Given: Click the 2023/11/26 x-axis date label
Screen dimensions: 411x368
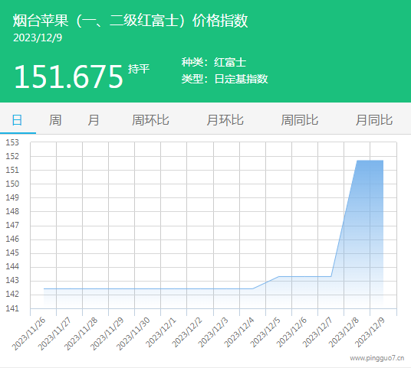Looking at the screenshot, I should click(x=29, y=334).
